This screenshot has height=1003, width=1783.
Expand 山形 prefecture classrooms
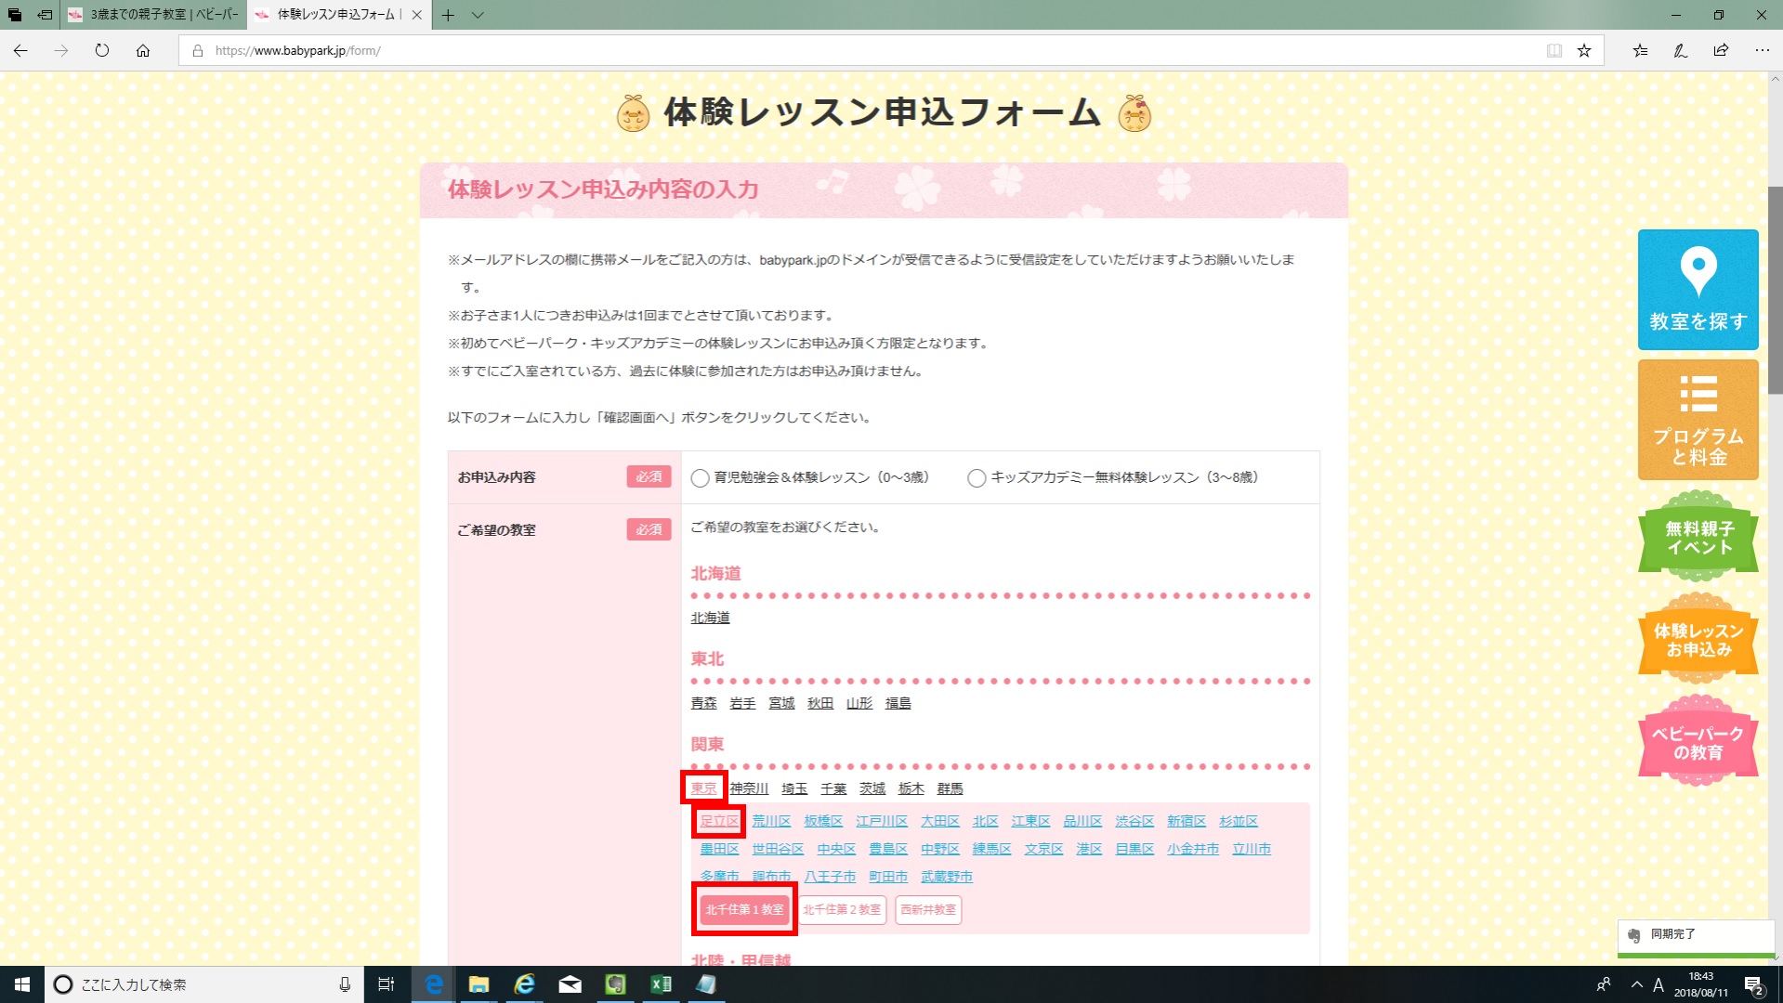pyautogui.click(x=859, y=704)
